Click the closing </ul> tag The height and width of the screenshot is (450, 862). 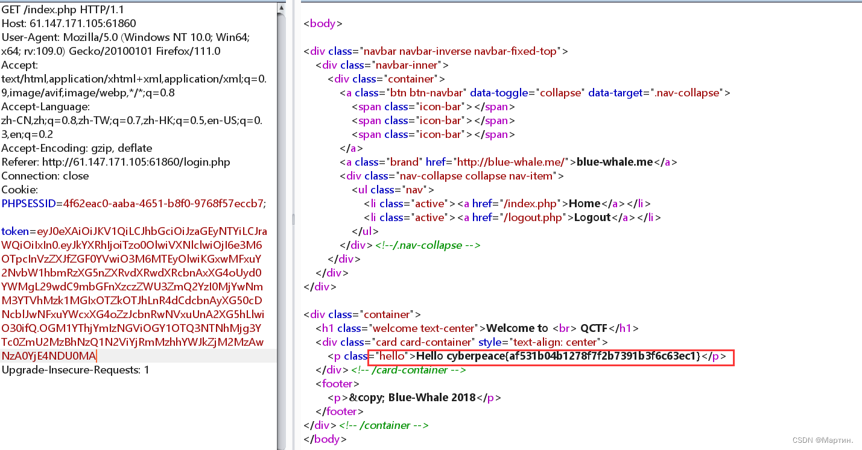pyautogui.click(x=365, y=231)
